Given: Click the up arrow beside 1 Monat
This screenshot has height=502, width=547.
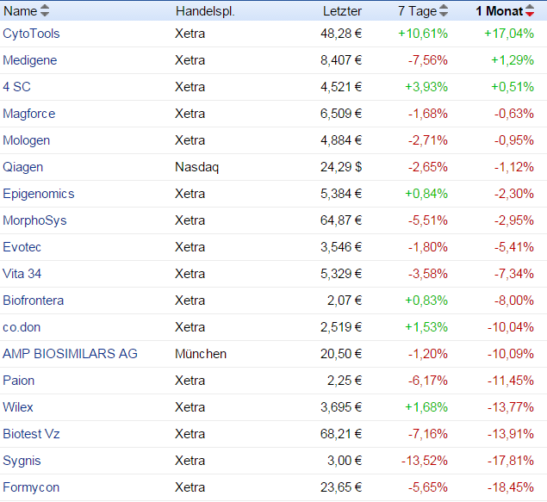Looking at the screenshot, I should click(530, 8).
